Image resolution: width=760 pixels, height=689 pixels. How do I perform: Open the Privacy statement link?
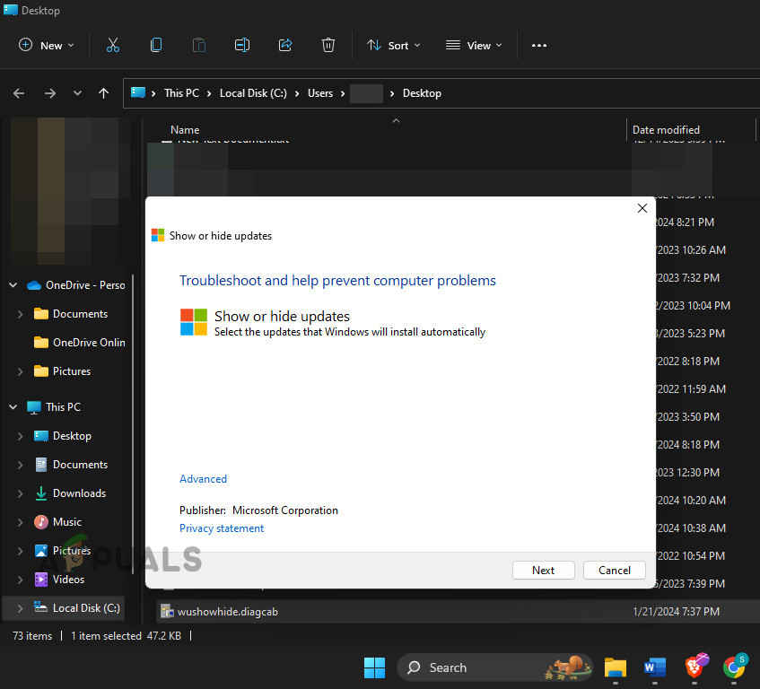[222, 528]
